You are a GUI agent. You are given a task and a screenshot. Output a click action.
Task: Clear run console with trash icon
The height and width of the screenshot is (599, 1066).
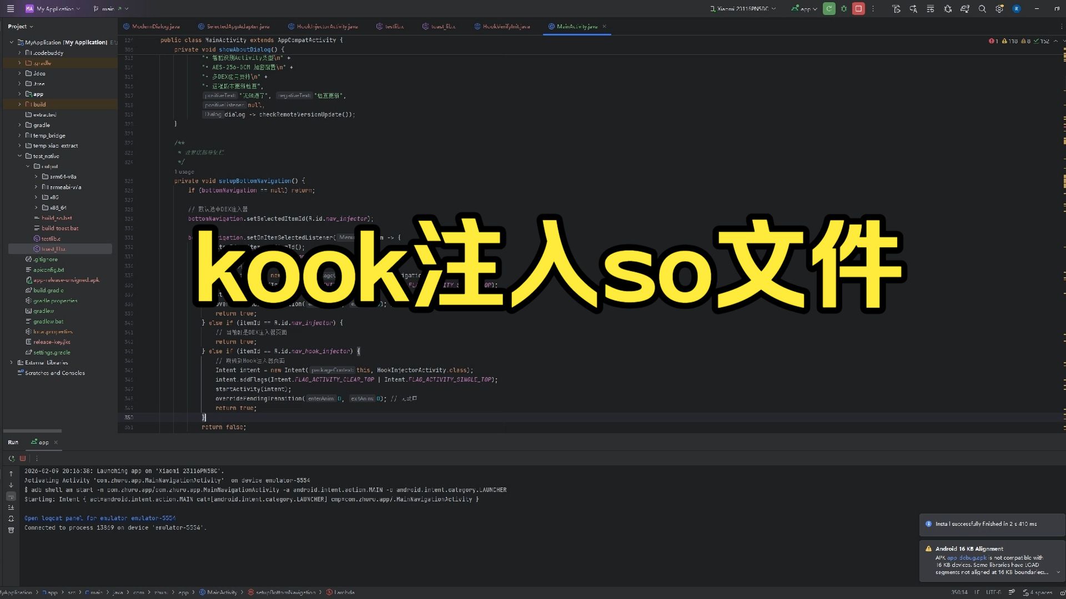[x=11, y=530]
